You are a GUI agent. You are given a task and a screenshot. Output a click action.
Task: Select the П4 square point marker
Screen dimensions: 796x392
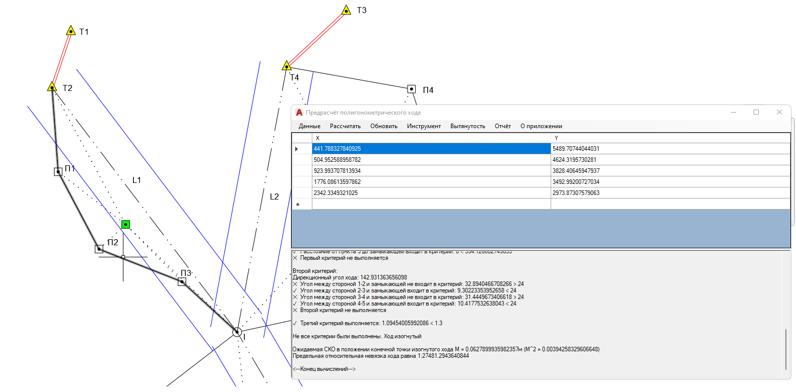point(412,89)
